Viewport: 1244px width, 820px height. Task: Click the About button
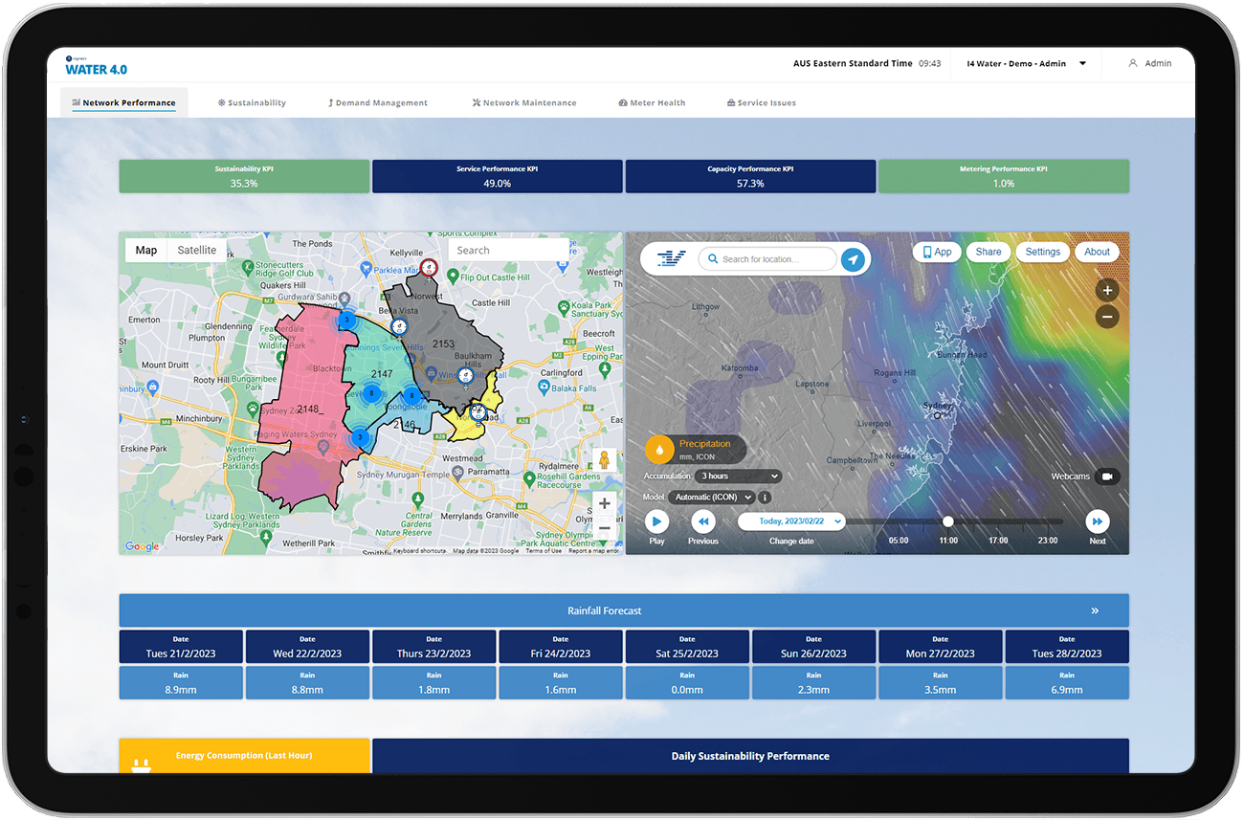click(1097, 252)
